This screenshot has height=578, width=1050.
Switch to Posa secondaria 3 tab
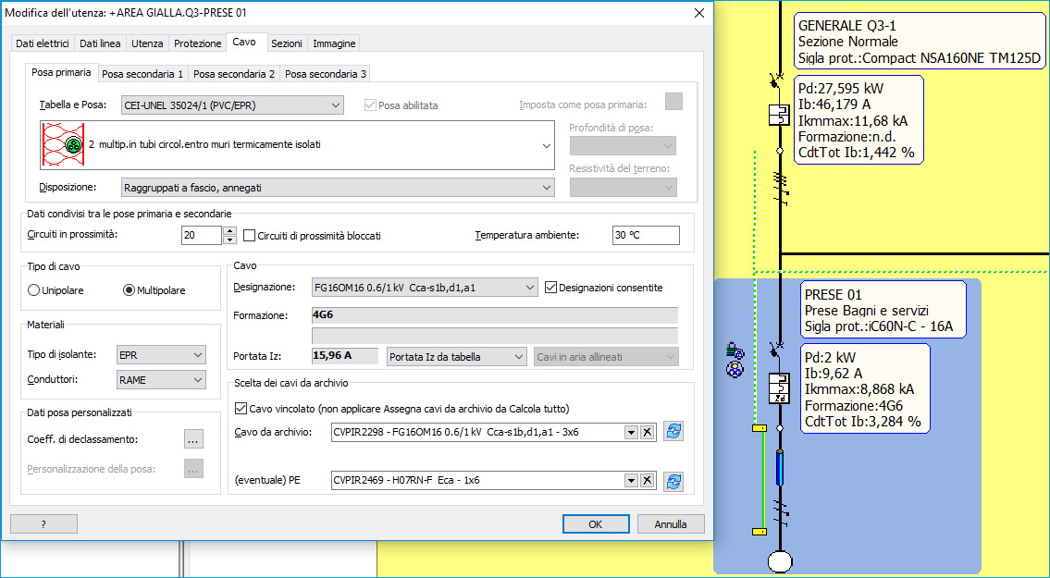click(x=326, y=74)
